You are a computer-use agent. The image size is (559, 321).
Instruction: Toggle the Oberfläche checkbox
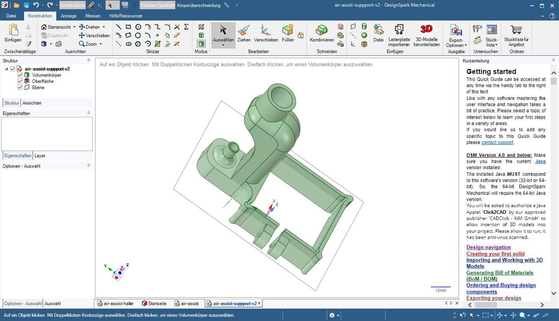pyautogui.click(x=20, y=81)
